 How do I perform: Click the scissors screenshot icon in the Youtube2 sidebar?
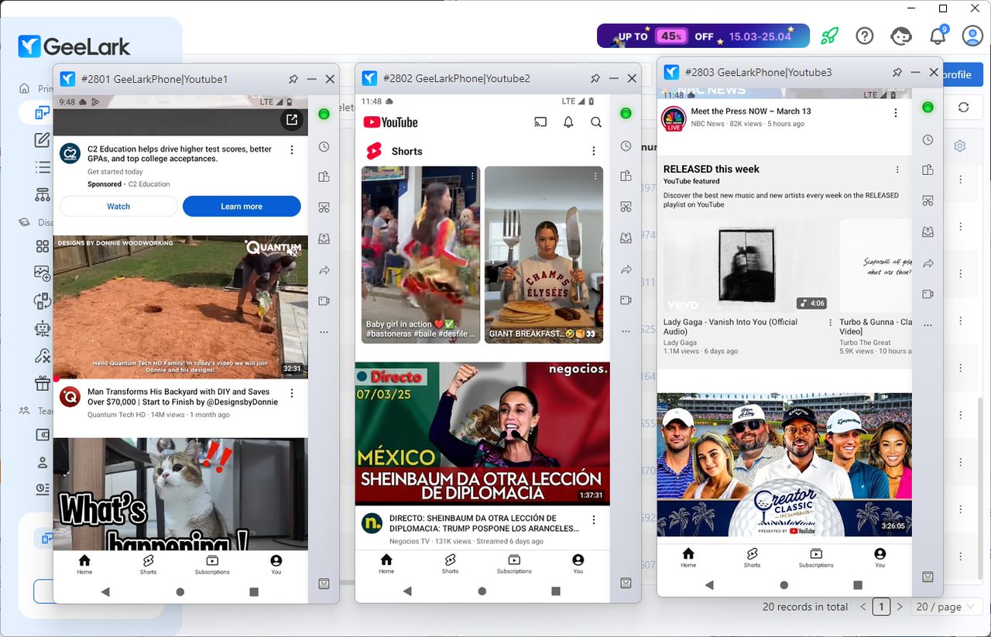pyautogui.click(x=626, y=207)
